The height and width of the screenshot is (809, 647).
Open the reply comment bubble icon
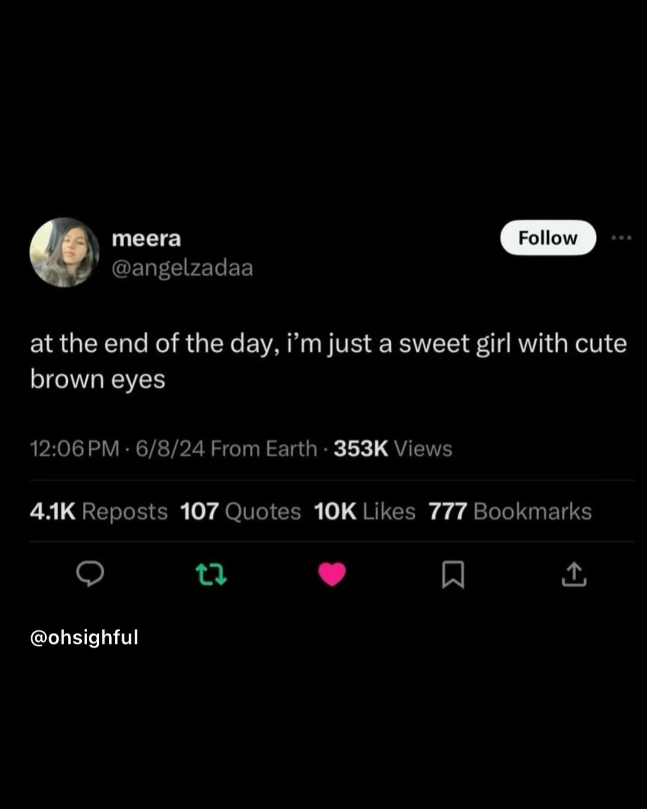[90, 574]
